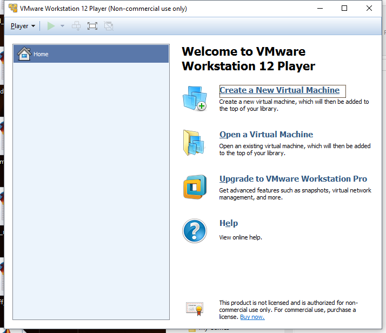
Task: Minimize the VMware Player window
Action: (320, 8)
